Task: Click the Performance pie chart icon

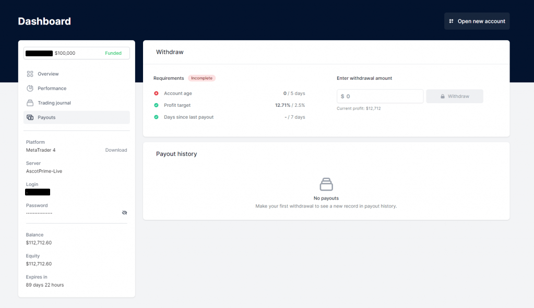Action: [30, 88]
